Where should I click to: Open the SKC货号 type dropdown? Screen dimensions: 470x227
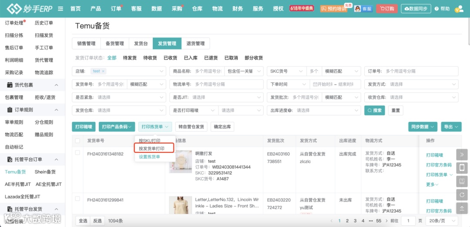[x=286, y=71]
